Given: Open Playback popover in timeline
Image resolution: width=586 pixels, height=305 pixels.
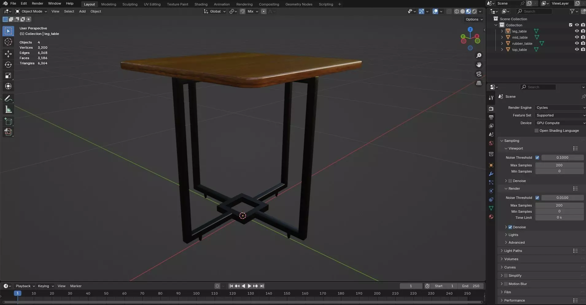Looking at the screenshot, I should click(25, 286).
